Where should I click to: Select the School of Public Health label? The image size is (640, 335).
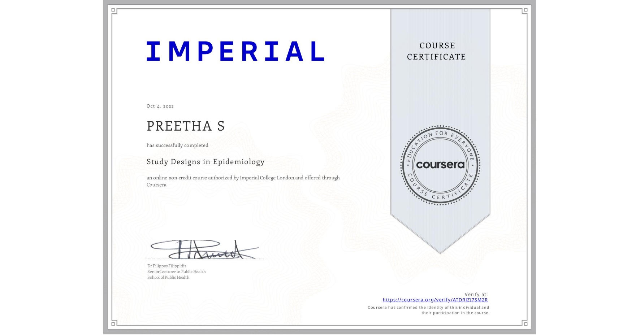click(x=168, y=277)
